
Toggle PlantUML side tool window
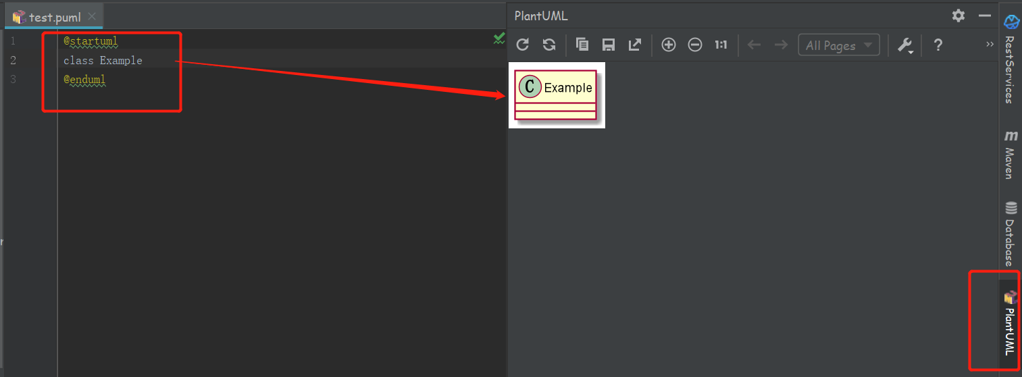tap(1010, 323)
